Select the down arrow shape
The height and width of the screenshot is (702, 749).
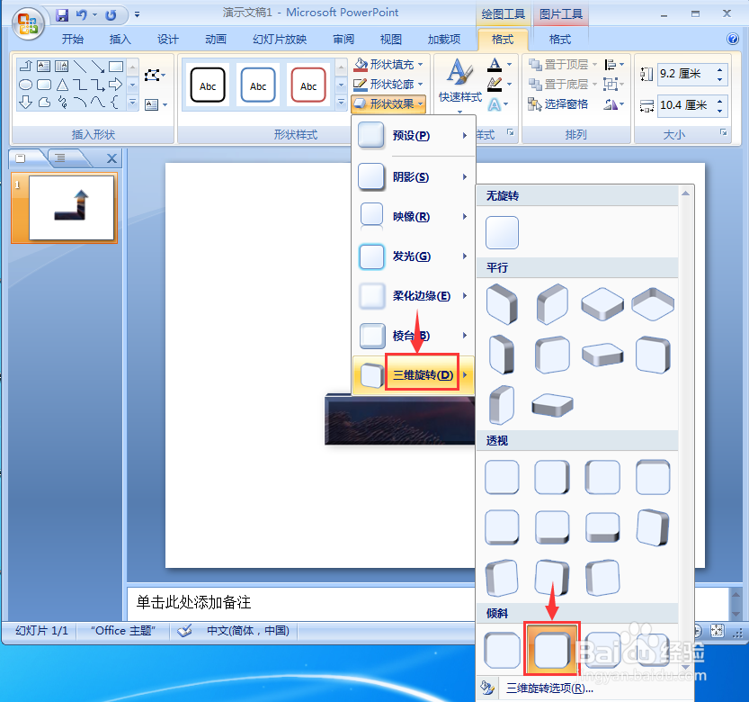(x=25, y=102)
